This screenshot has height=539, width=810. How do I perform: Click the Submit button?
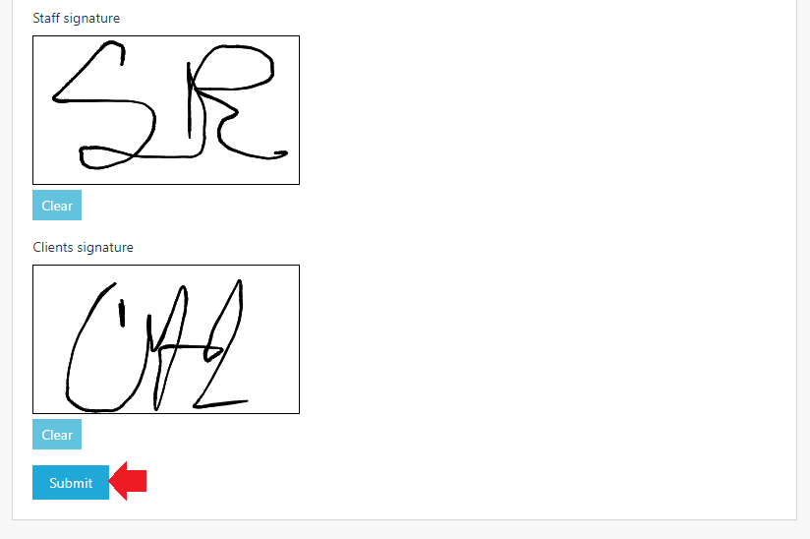point(71,483)
